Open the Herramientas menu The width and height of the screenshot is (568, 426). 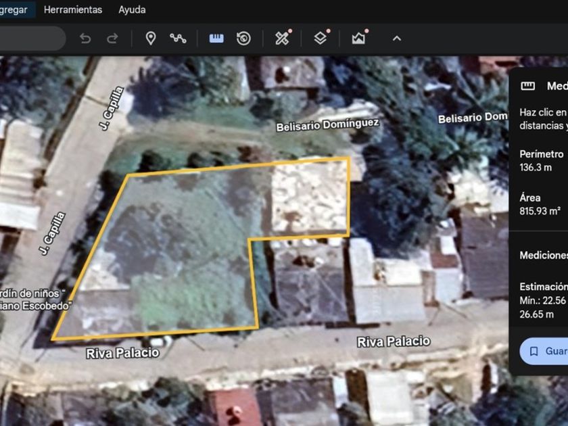click(x=73, y=9)
